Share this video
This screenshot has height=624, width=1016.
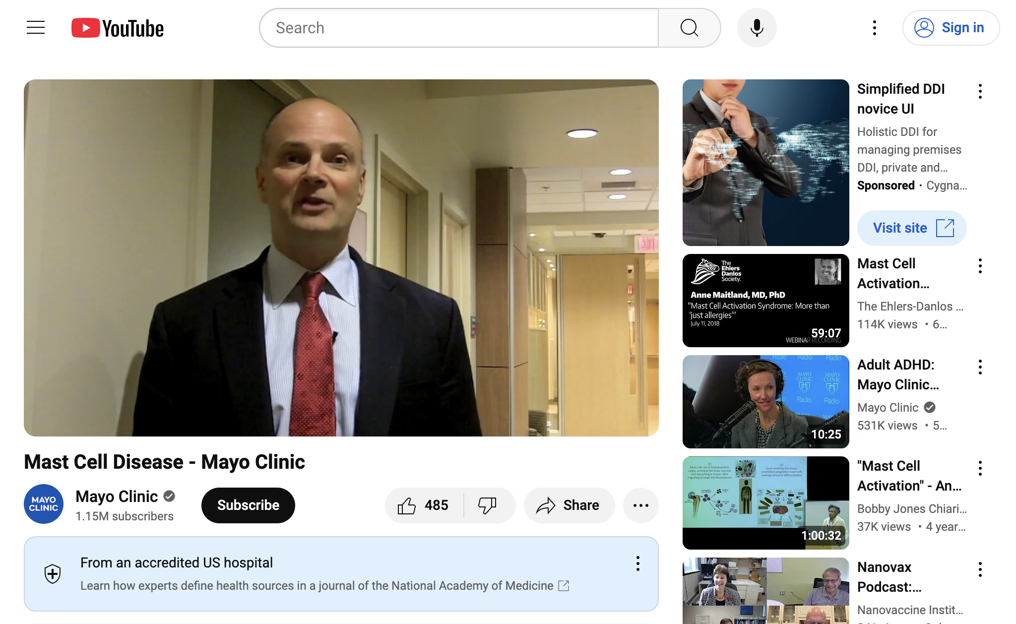pos(569,505)
